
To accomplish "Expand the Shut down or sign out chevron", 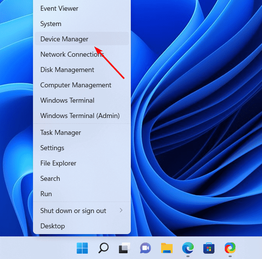I will coord(121,210).
